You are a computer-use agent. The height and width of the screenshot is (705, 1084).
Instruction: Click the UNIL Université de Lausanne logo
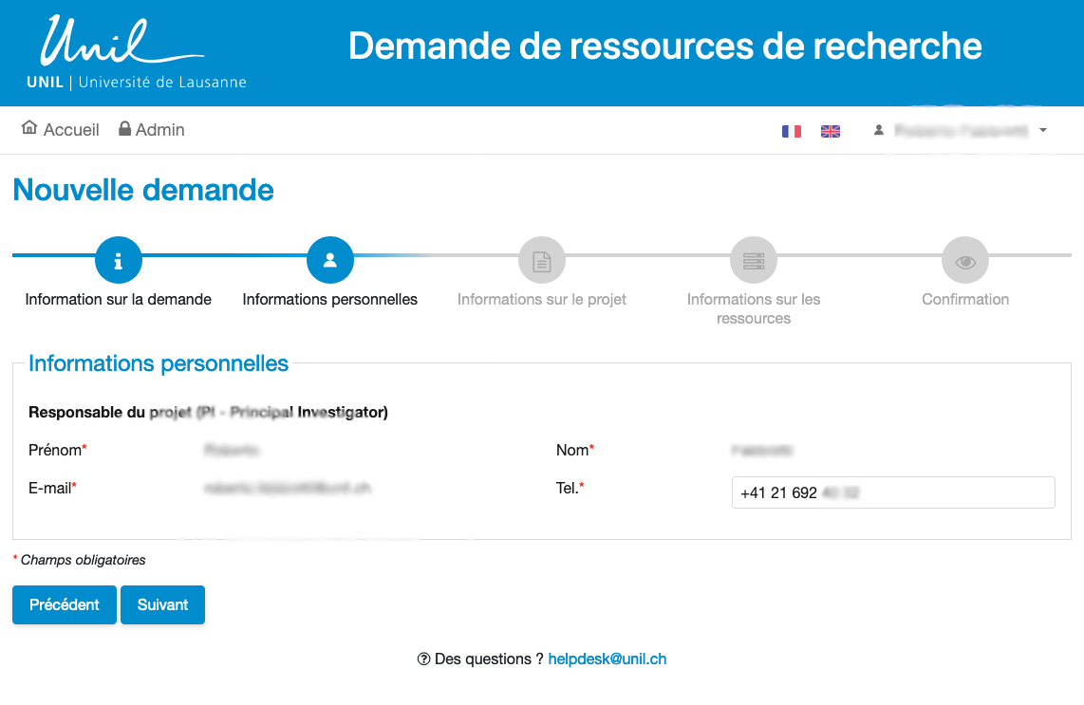pos(137,53)
